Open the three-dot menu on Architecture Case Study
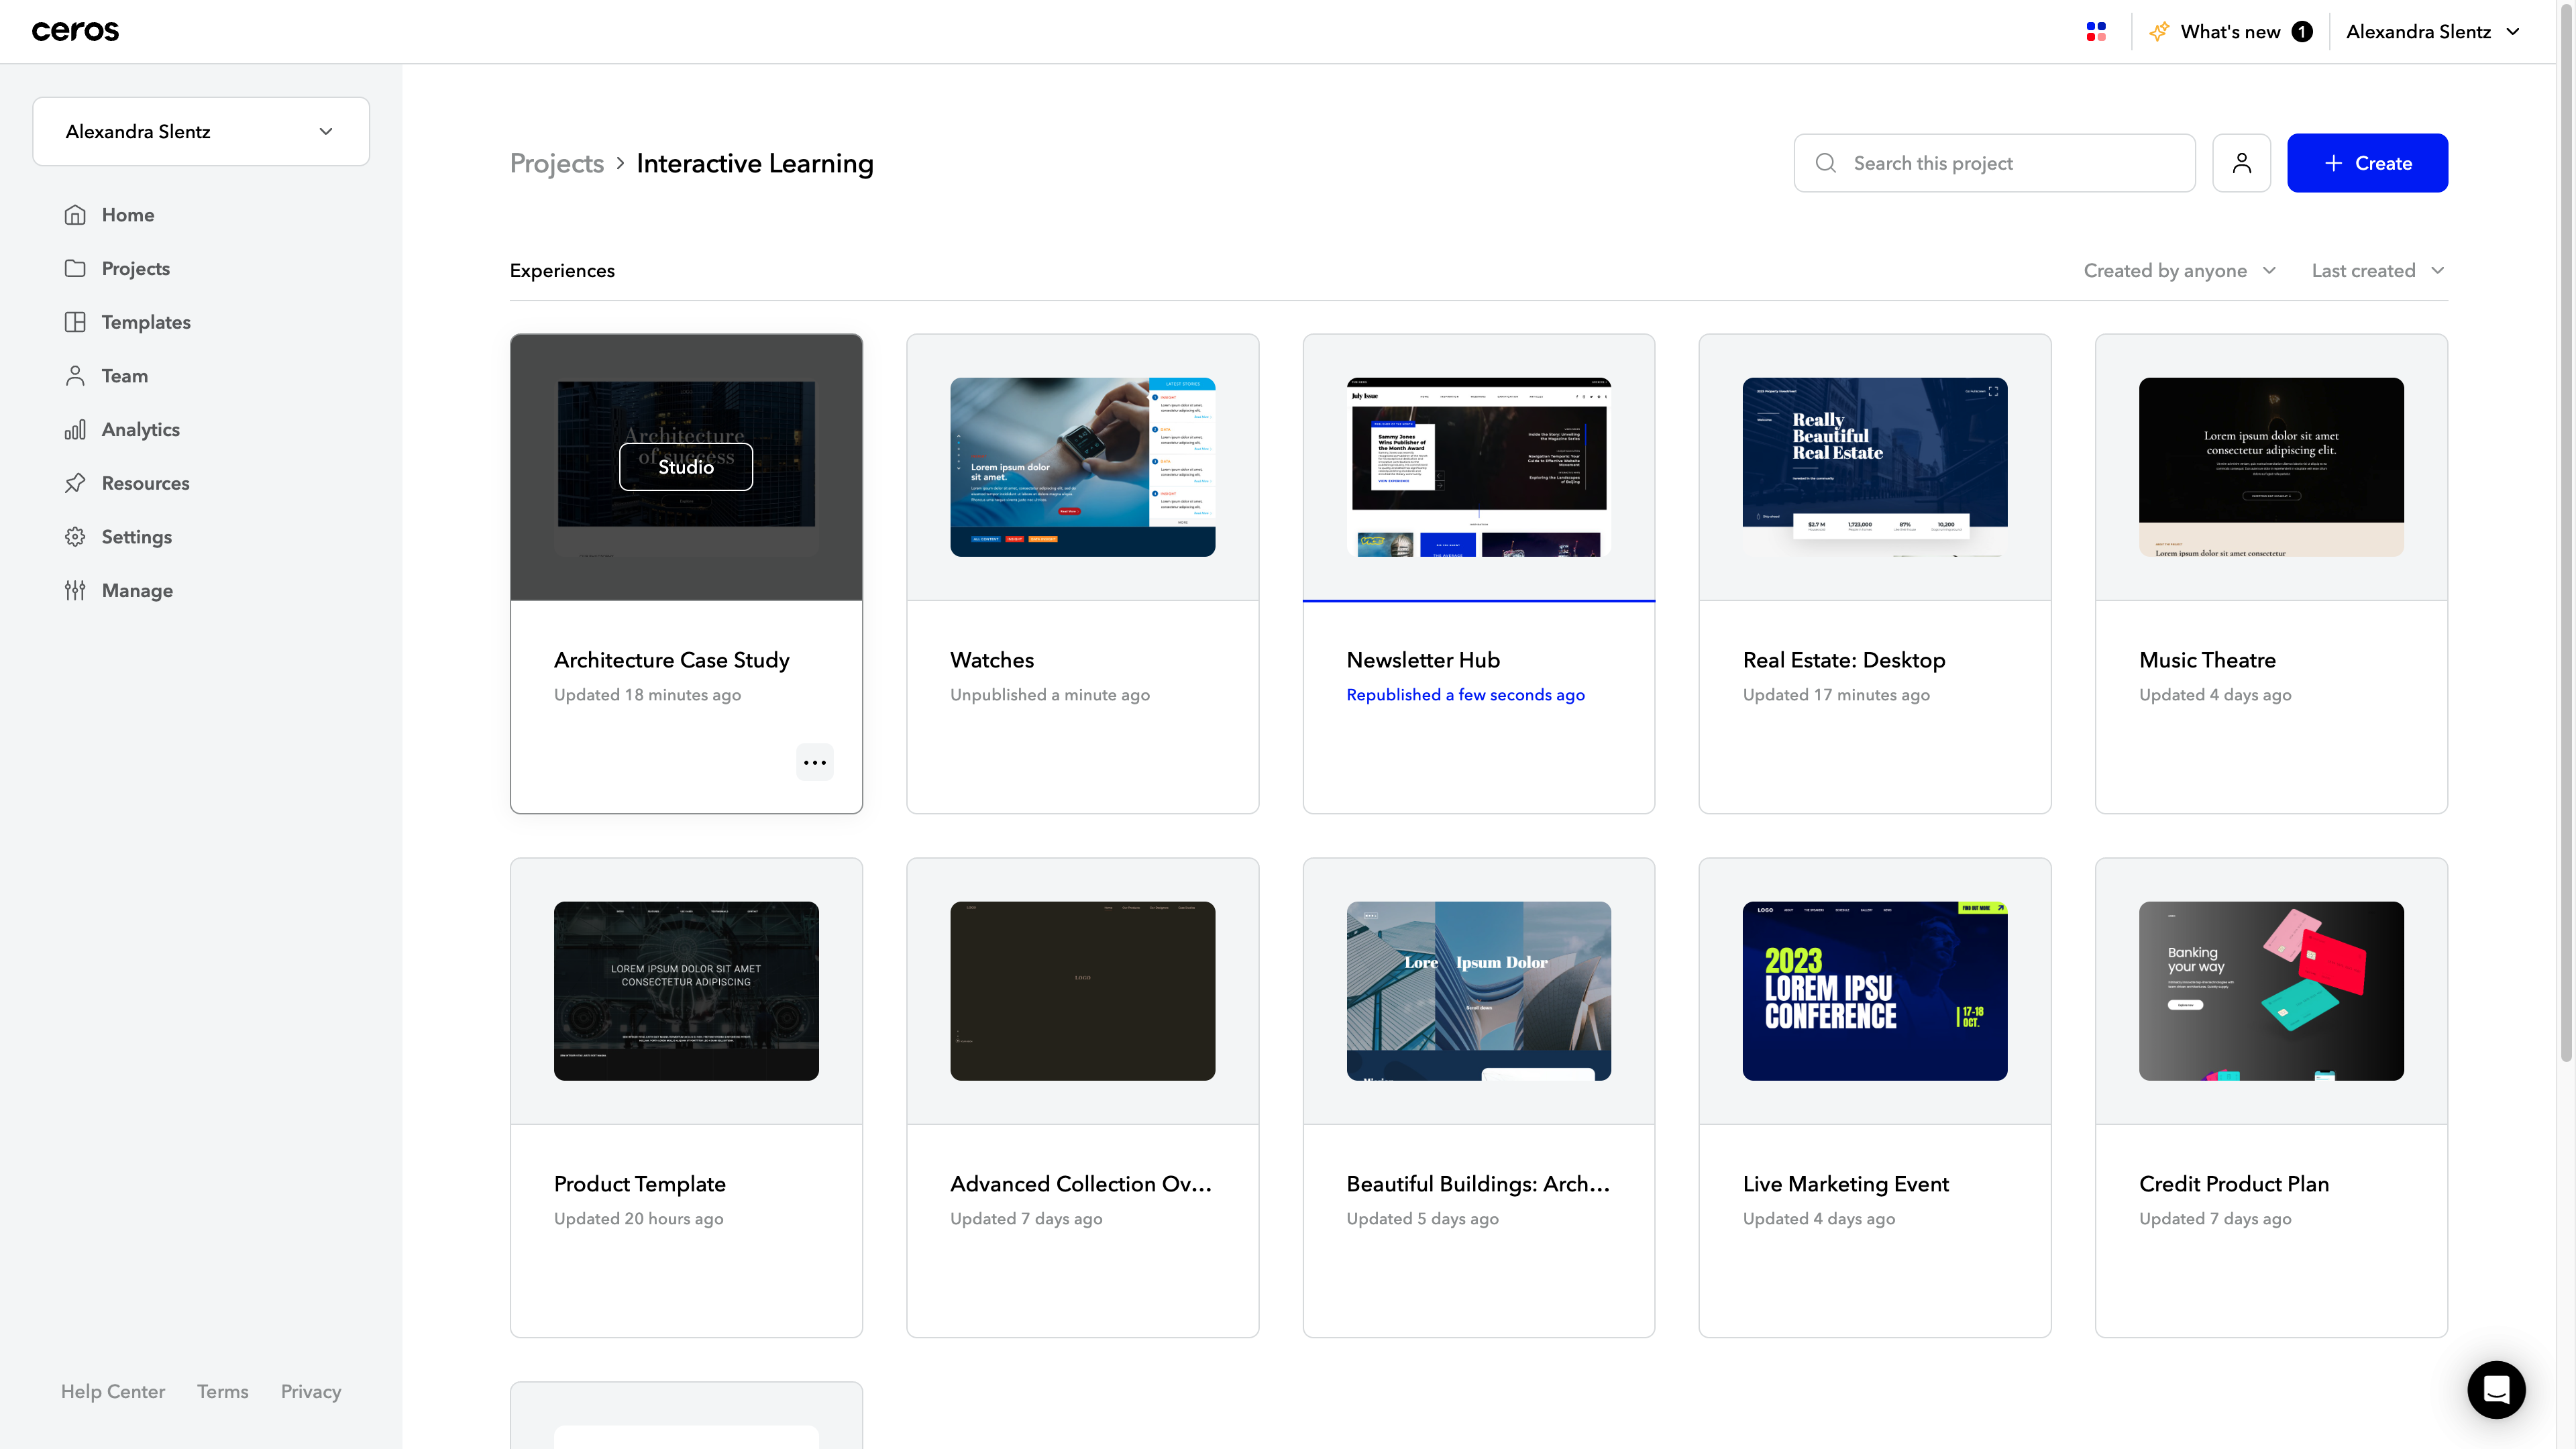The width and height of the screenshot is (2576, 1449). 815,762
